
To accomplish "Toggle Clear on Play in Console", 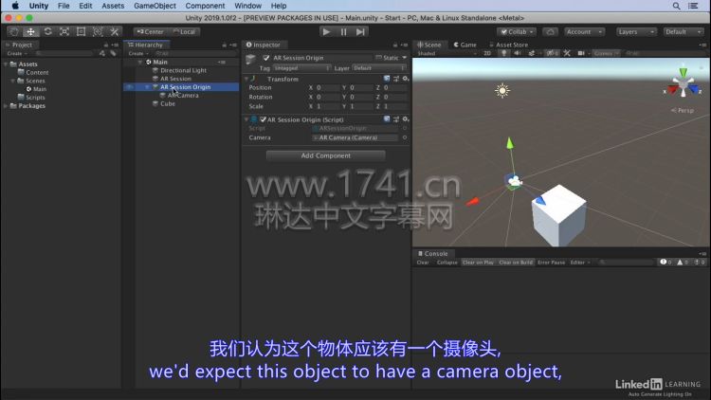I will (478, 263).
